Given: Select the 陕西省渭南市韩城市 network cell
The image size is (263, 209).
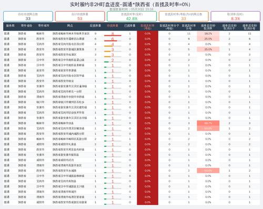Looking at the screenshot, I should (x=64, y=192).
